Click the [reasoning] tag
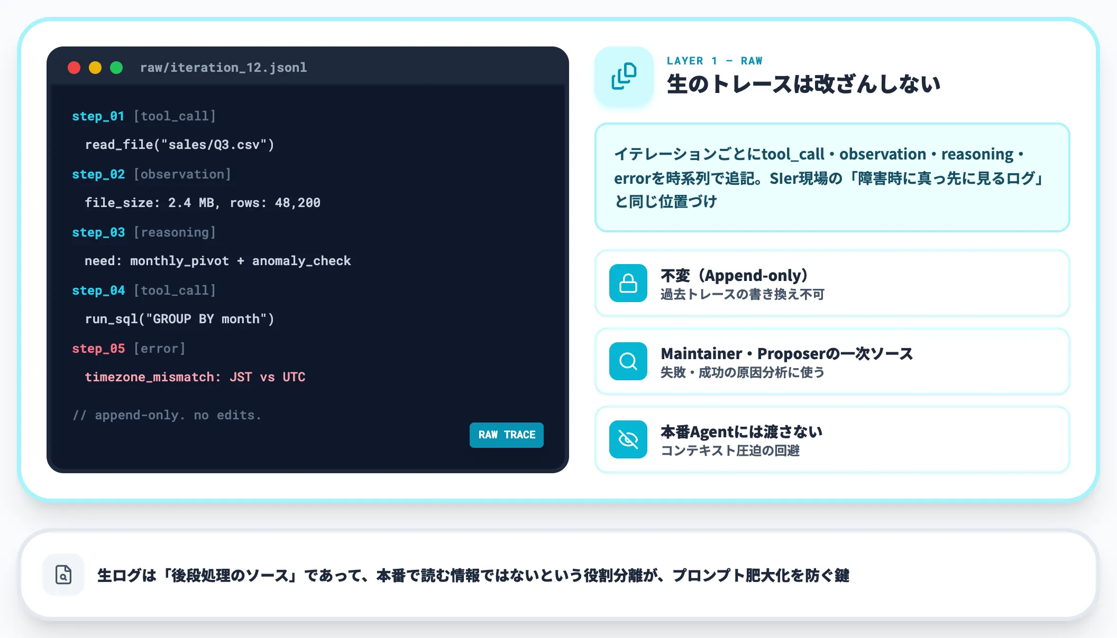Screen dimensions: 1117x638 click(175, 232)
